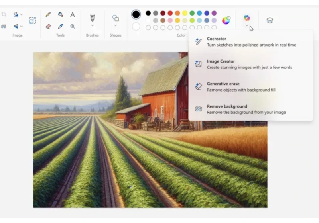Pick the pale turquoise palette swatch

click(x=199, y=20)
